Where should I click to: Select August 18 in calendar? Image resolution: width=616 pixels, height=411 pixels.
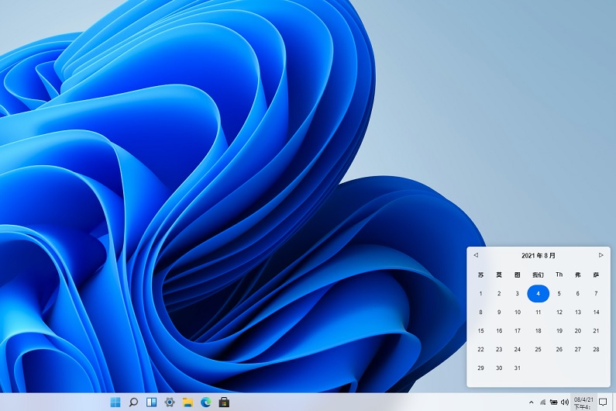539,331
